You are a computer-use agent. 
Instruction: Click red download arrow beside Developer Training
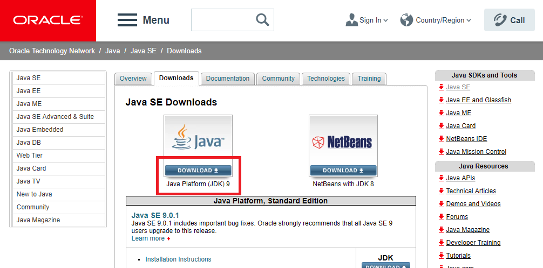tap(441, 243)
